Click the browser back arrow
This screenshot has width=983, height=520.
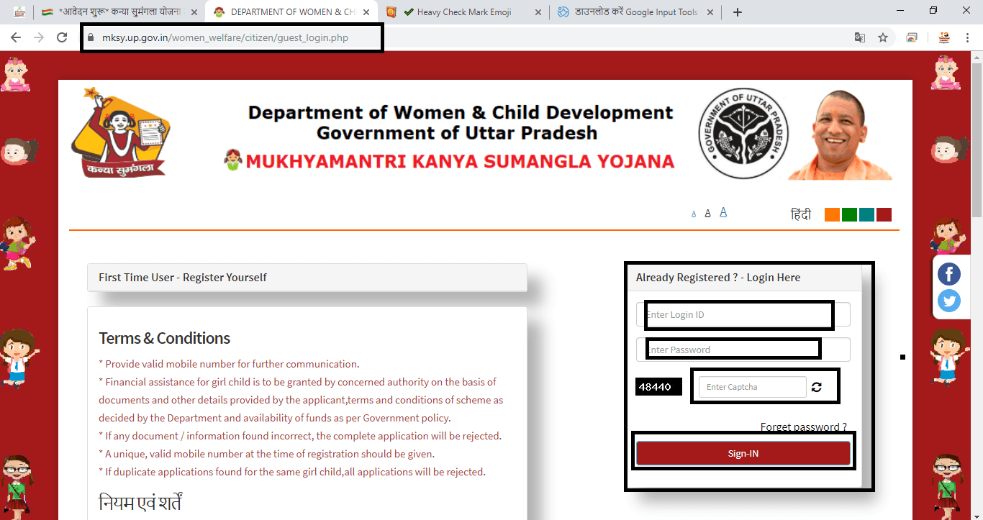coord(16,37)
